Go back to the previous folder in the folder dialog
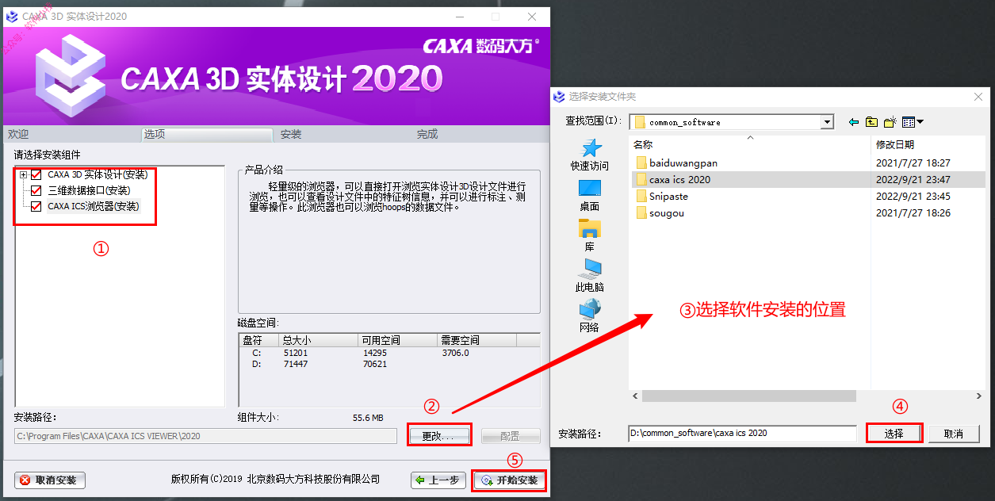995x501 pixels. tap(854, 122)
